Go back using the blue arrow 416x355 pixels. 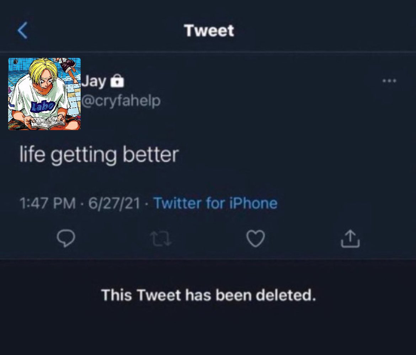(x=22, y=31)
